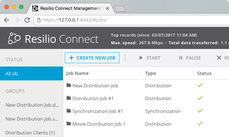Click the Pause bars icon
The width and height of the screenshot is (229, 137).
pos(181,58)
